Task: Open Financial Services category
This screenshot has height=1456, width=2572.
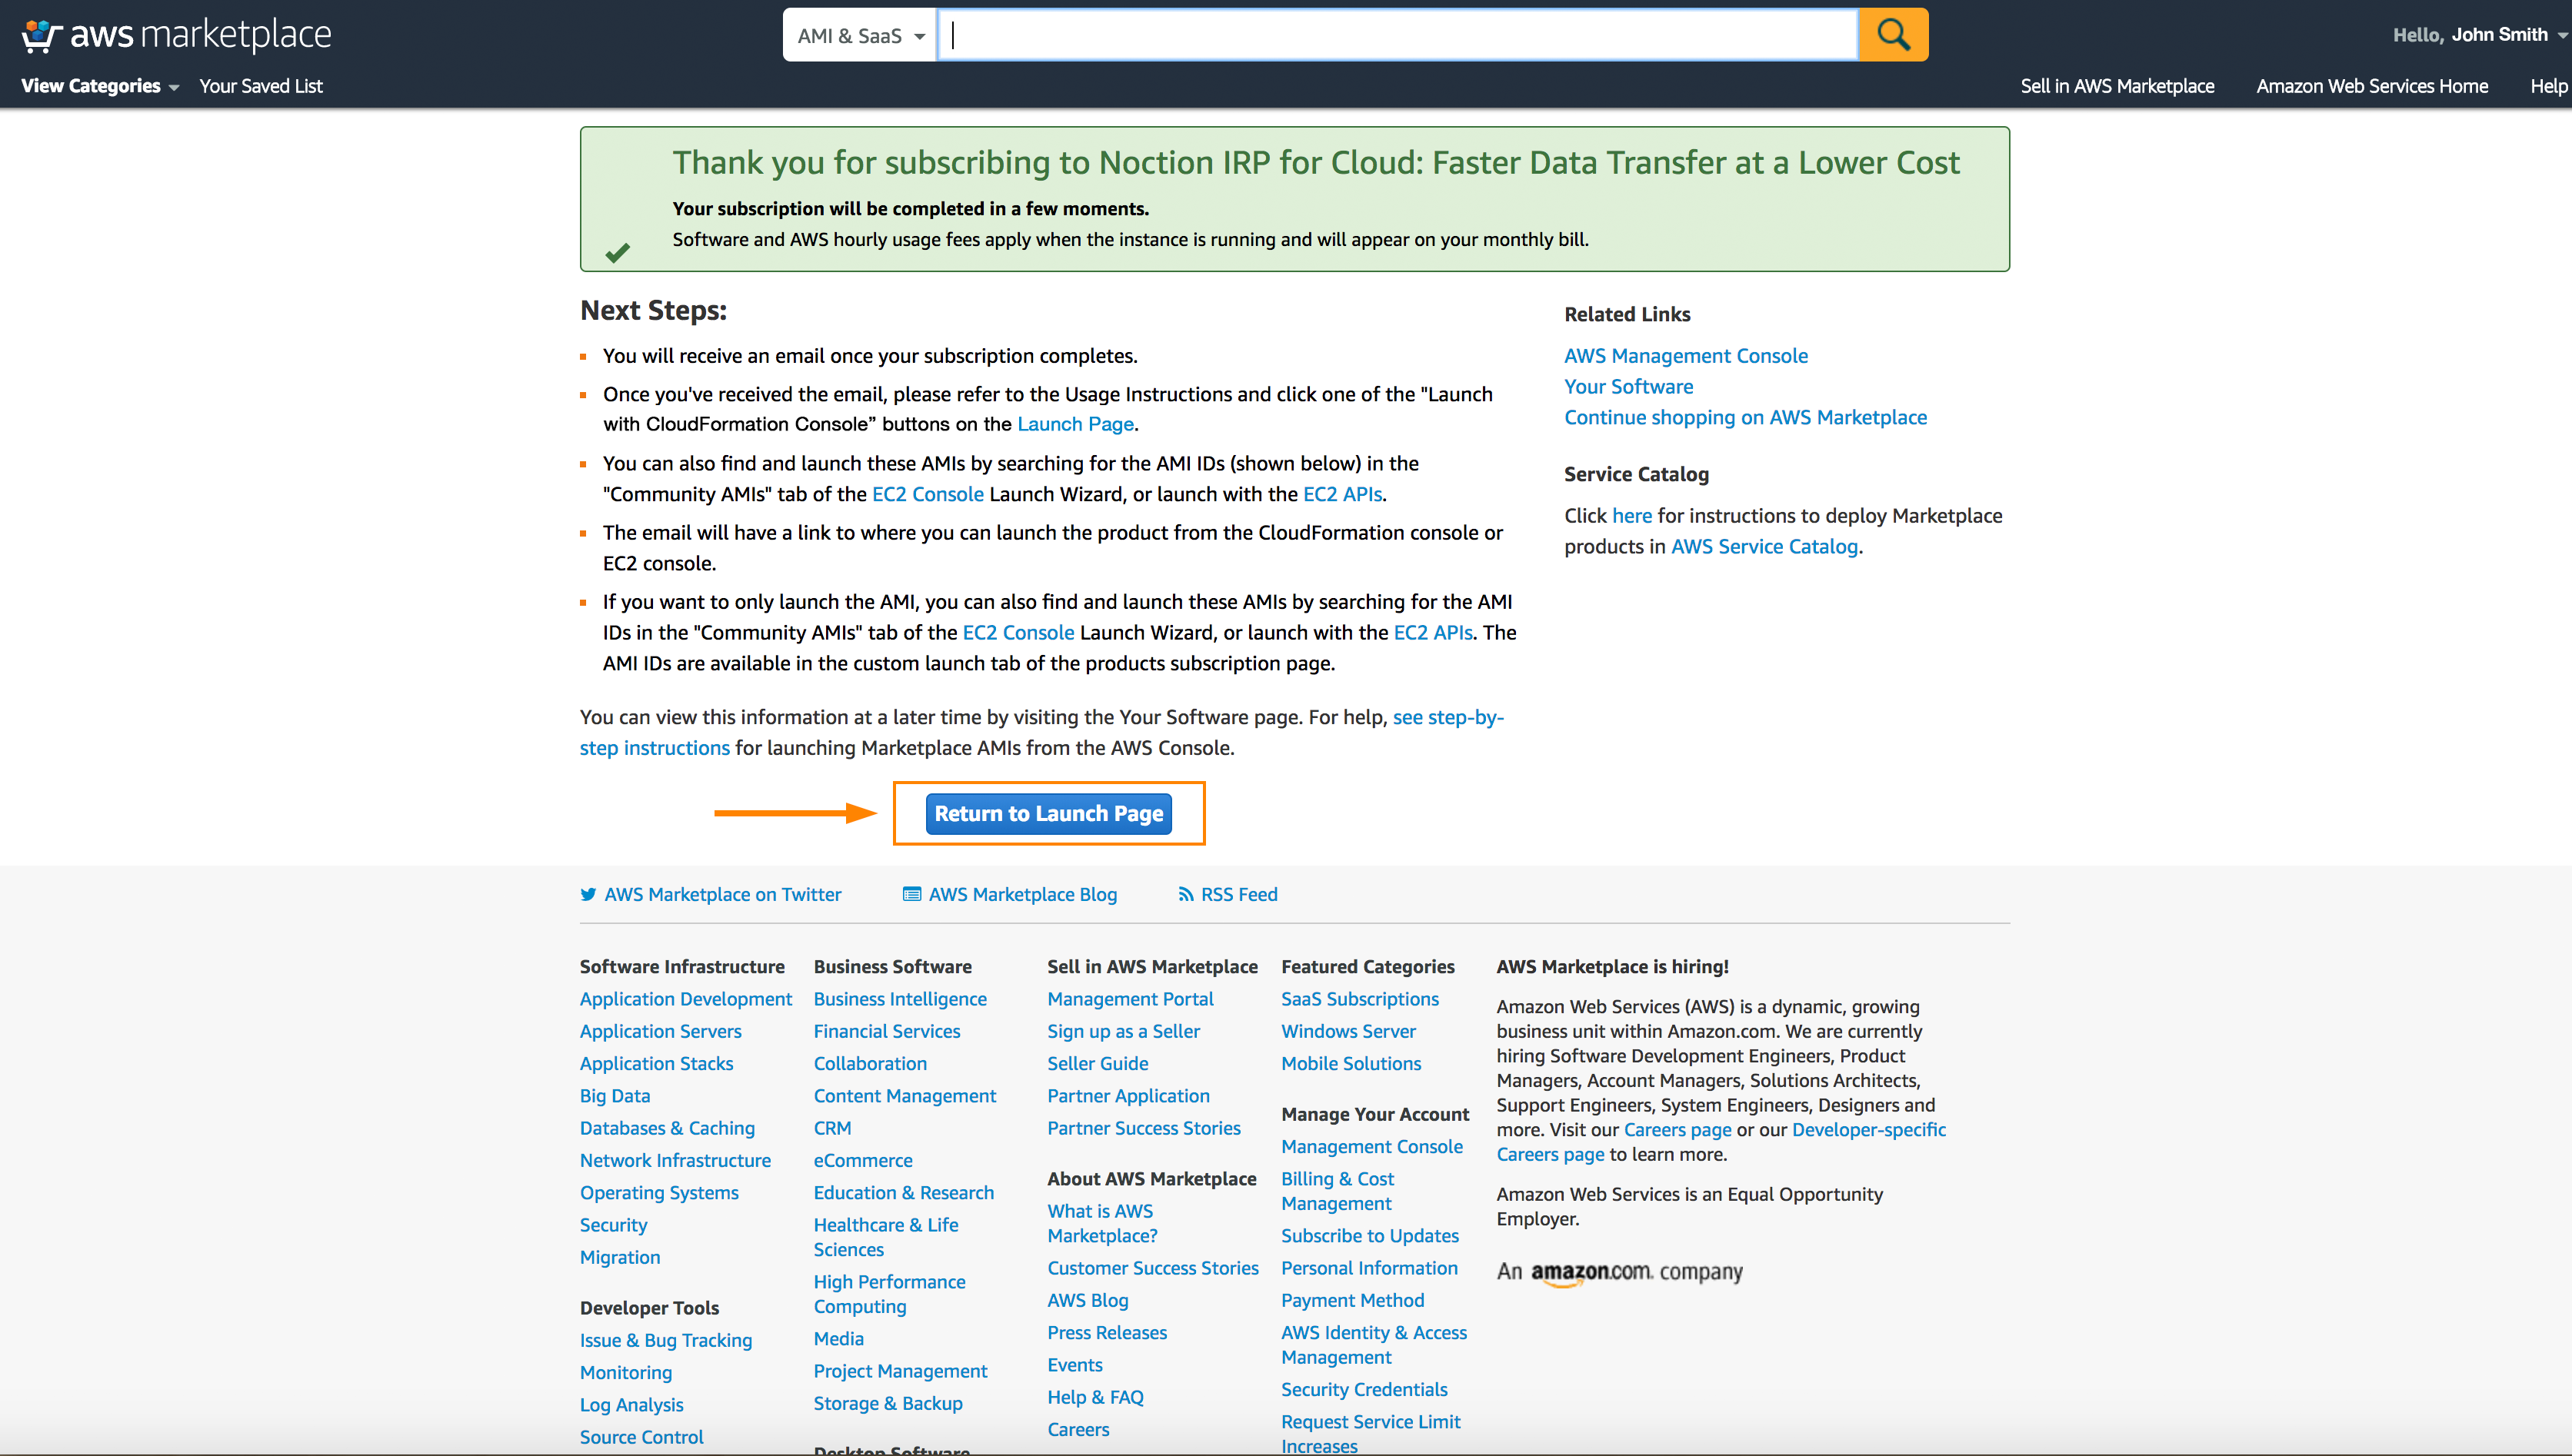Action: (x=886, y=1031)
